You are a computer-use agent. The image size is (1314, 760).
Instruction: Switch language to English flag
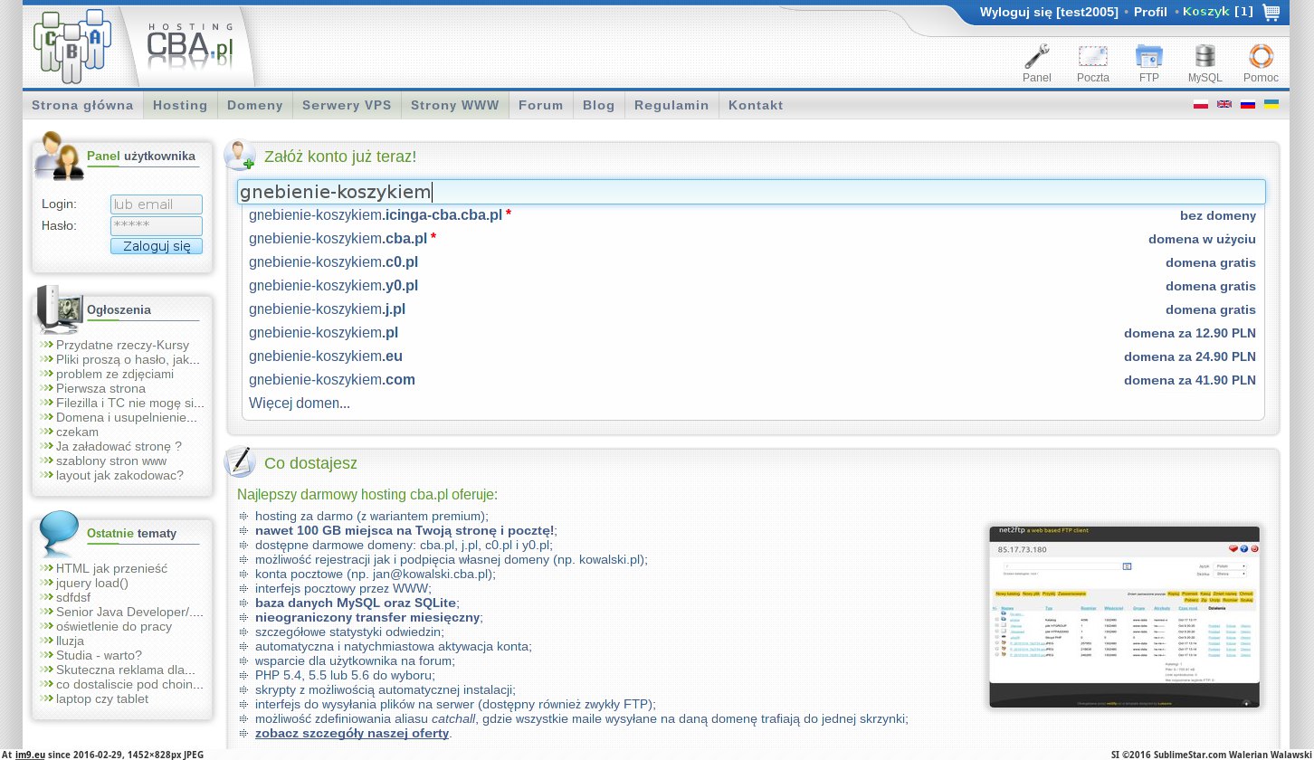tap(1224, 105)
